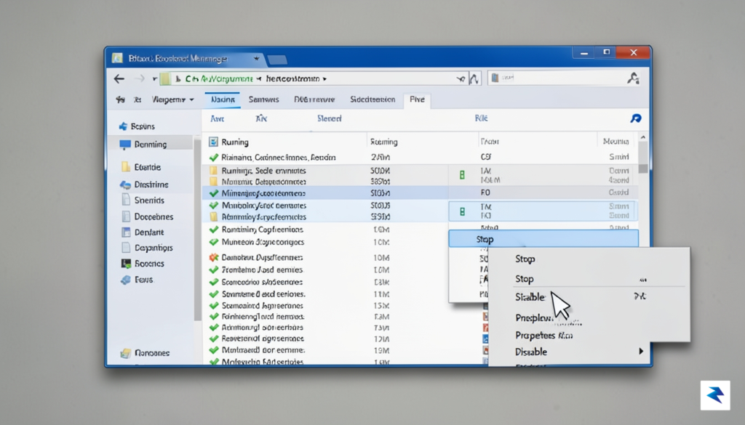Open the 'Feus' globe item in sidebar
This screenshot has height=425, width=745.
point(137,280)
